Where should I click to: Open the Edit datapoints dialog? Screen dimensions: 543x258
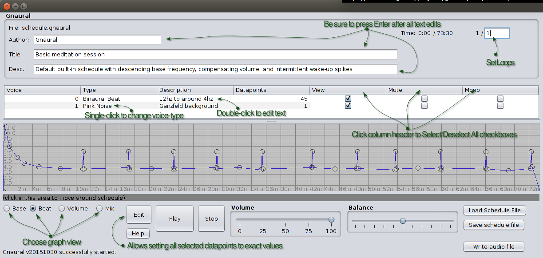[139, 215]
